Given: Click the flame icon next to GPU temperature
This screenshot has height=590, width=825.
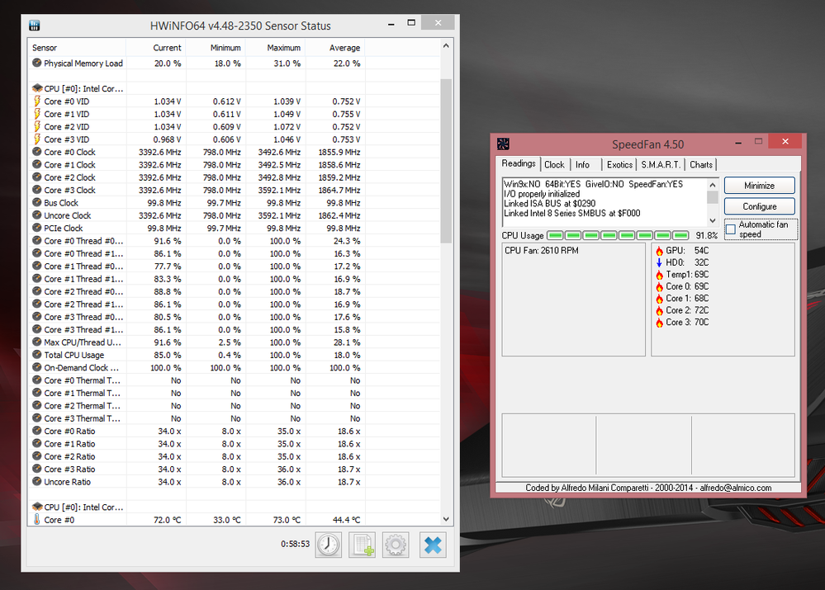Looking at the screenshot, I should [659, 251].
